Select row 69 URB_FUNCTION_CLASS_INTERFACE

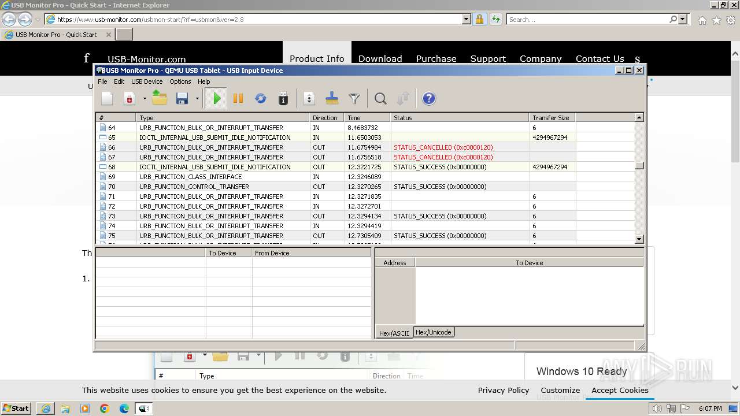pyautogui.click(x=365, y=177)
